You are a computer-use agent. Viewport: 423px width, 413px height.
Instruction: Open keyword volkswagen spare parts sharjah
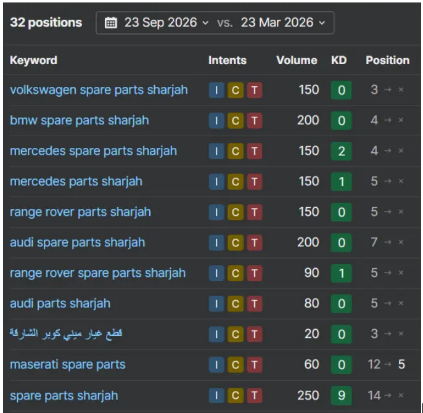(x=99, y=90)
